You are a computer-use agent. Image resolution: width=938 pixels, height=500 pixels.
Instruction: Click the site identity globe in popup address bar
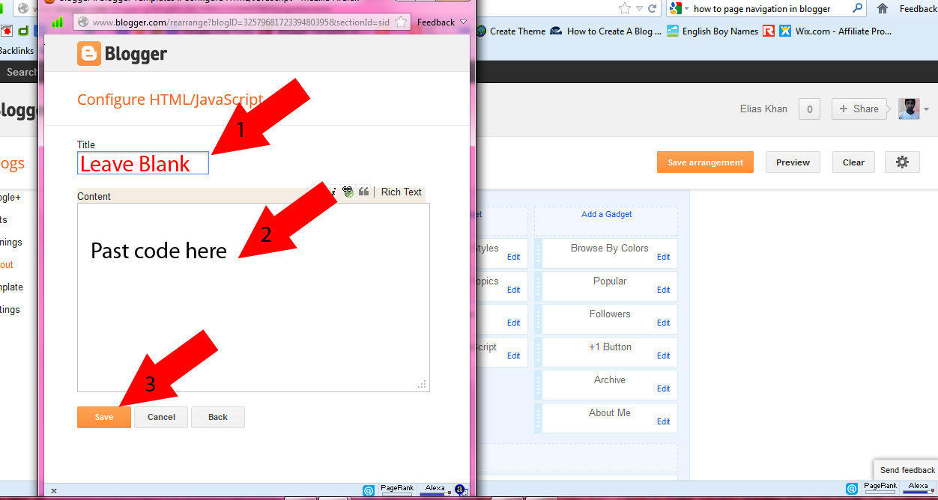pos(82,22)
